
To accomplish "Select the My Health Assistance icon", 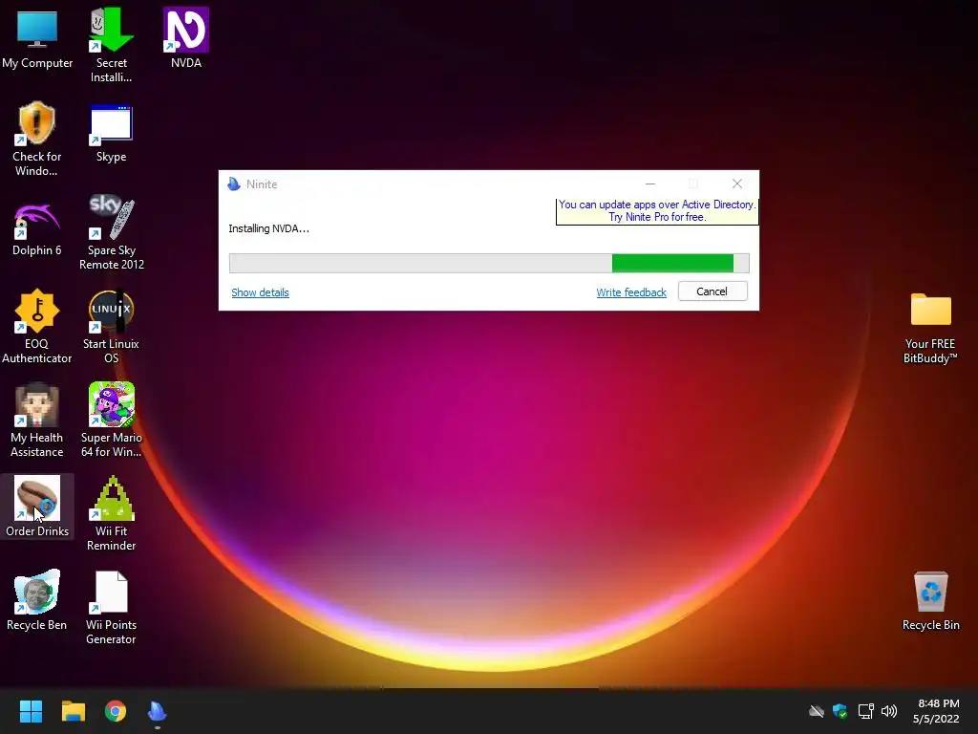I will (37, 420).
